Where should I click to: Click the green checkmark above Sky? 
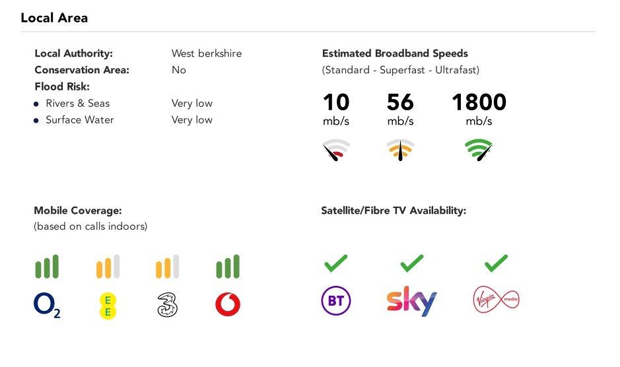click(x=412, y=263)
